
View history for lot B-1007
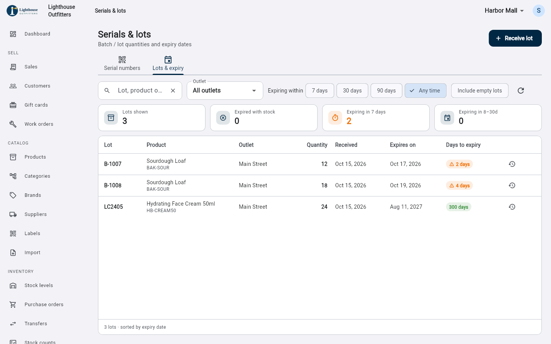click(512, 164)
